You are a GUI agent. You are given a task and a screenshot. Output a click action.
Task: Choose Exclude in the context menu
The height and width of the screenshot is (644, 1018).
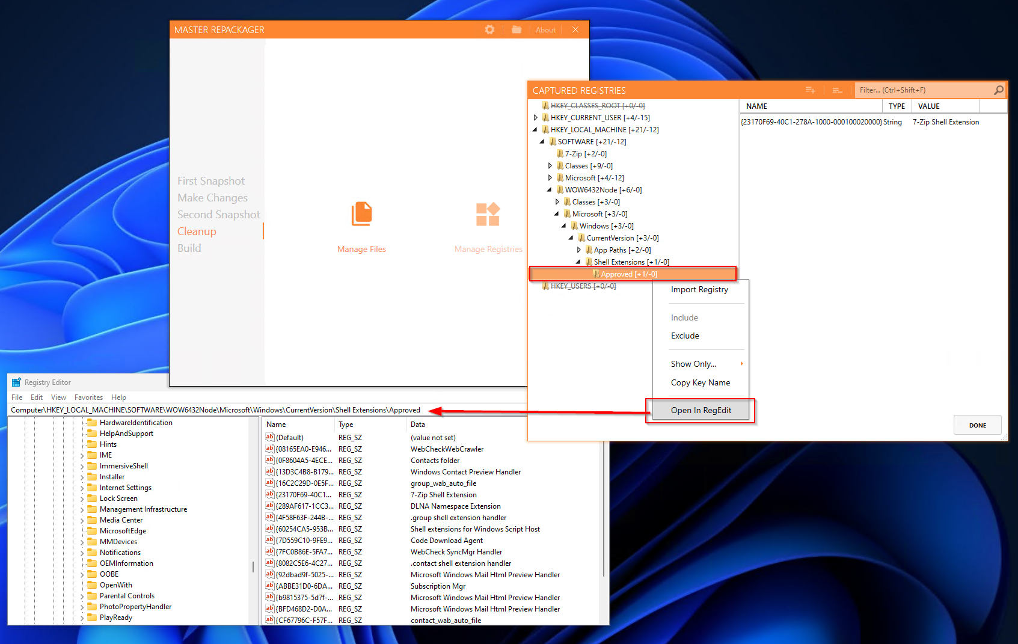(685, 336)
